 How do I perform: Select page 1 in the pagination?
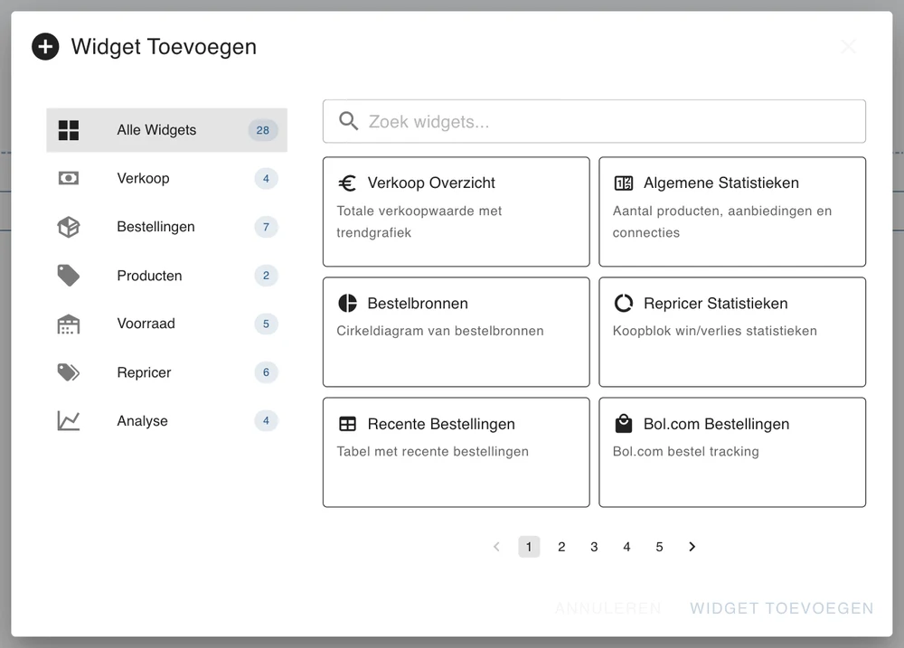click(529, 547)
